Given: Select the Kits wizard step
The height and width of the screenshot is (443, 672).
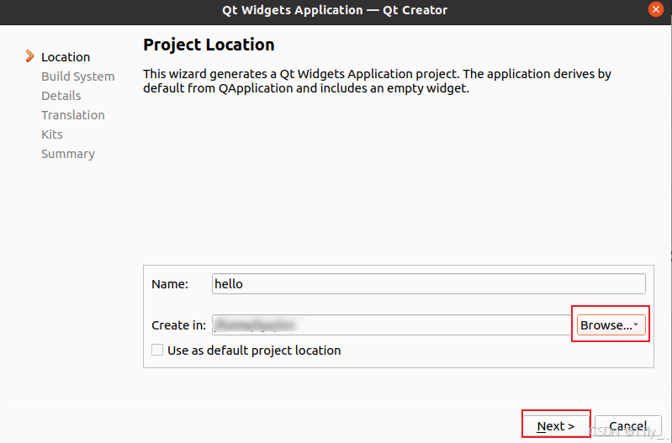Looking at the screenshot, I should coord(52,134).
